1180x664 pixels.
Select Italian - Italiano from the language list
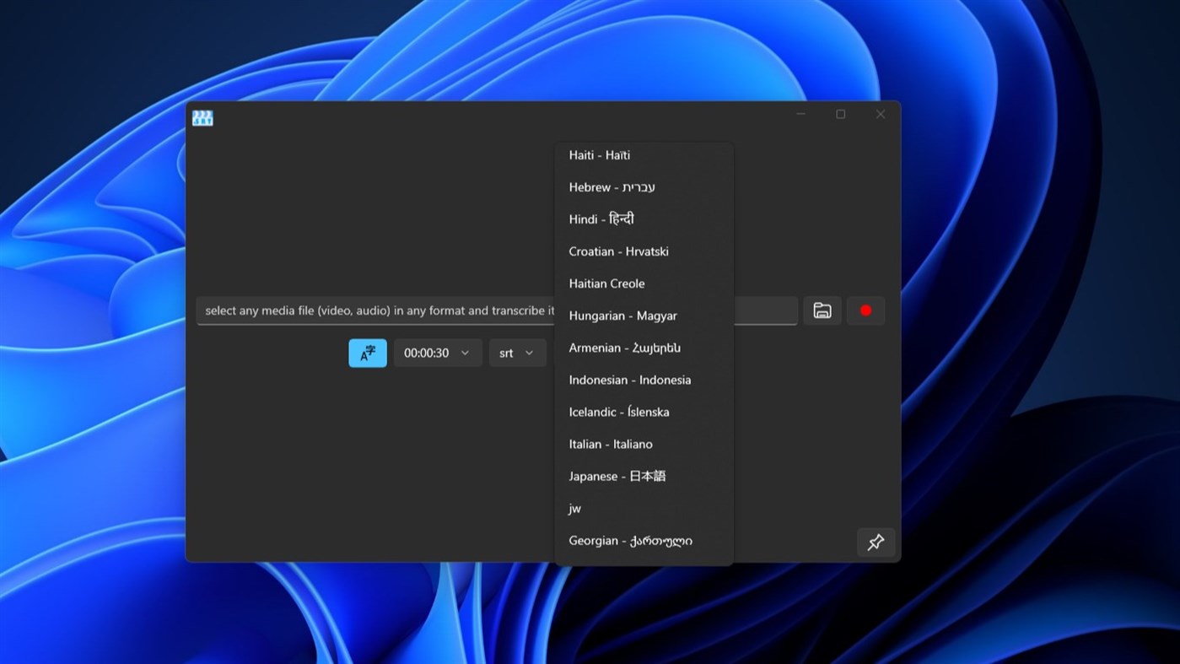point(610,444)
